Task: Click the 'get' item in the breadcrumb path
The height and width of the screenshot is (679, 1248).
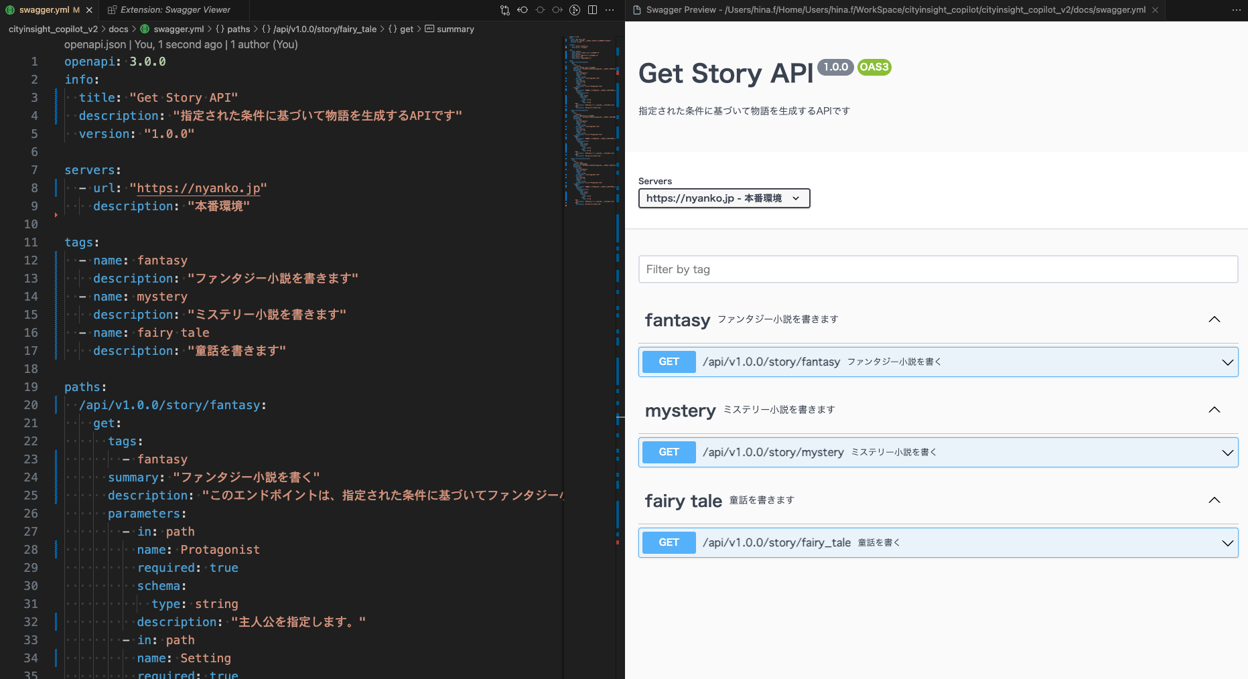Action: tap(405, 29)
